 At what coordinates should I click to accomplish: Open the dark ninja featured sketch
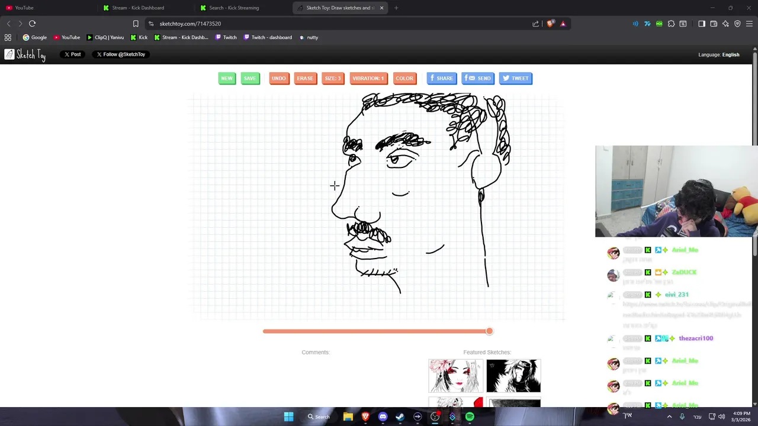[513, 376]
